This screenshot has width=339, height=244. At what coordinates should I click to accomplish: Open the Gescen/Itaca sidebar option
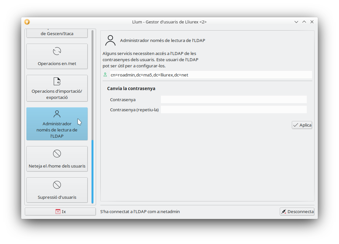[x=57, y=33]
